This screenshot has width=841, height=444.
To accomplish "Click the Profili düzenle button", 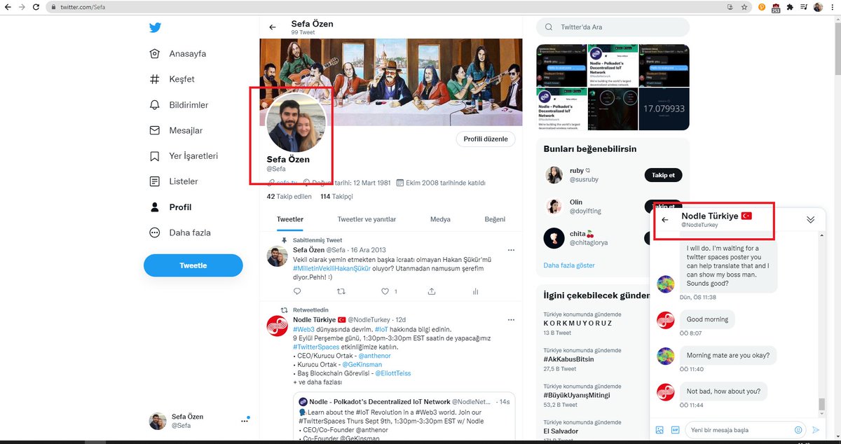I will (486, 139).
